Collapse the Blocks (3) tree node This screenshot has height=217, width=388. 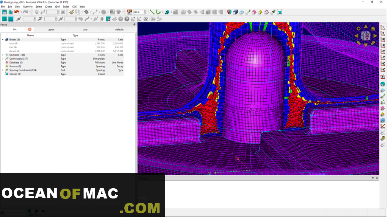click(x=3, y=39)
